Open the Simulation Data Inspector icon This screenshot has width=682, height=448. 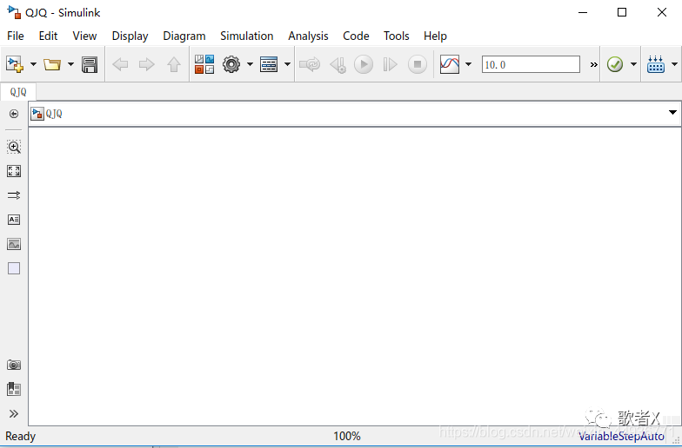click(x=450, y=64)
